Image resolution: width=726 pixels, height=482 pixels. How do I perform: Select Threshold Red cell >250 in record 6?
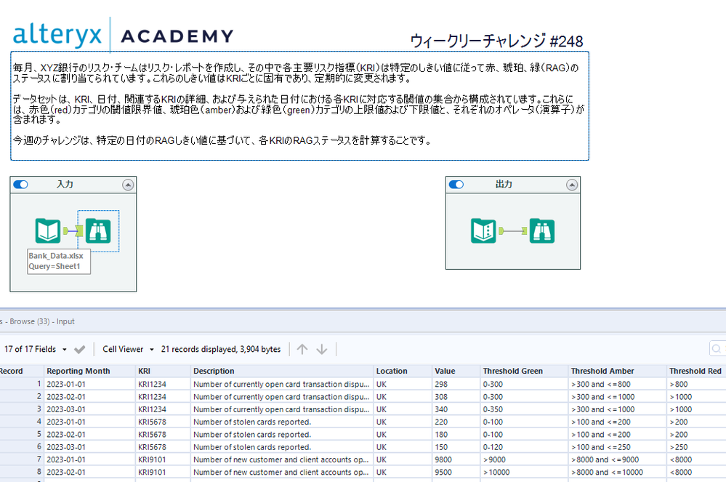tap(696, 447)
